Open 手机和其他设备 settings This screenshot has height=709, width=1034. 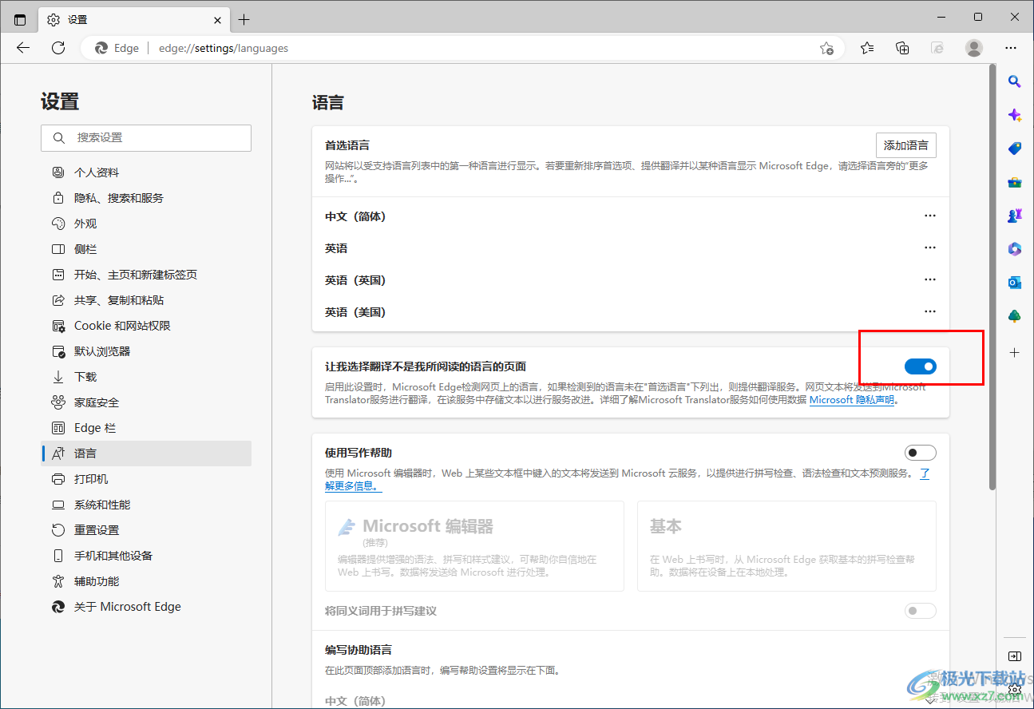coord(146,556)
